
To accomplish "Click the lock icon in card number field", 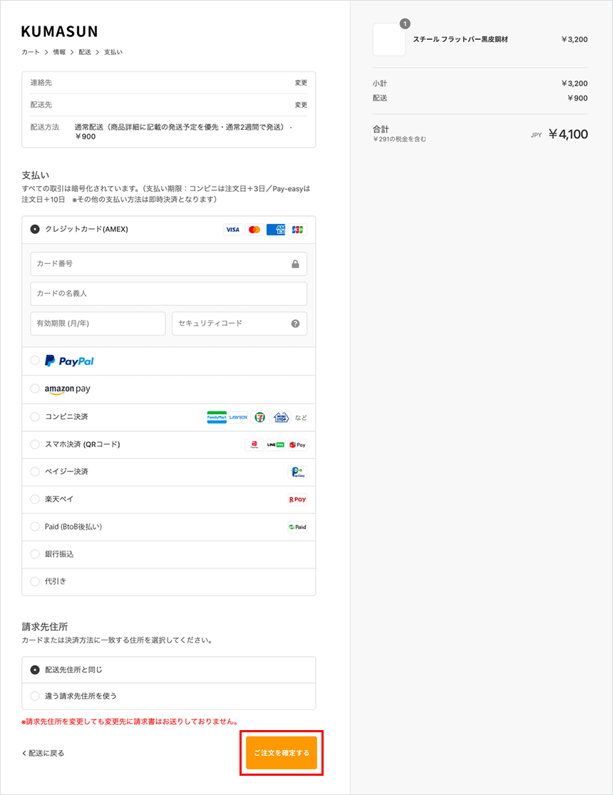I will pos(295,264).
